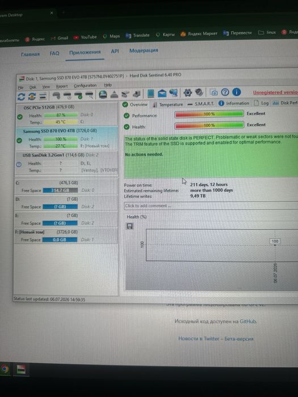Select the D: partition row
This screenshot has width=298, height=397.
(66, 203)
